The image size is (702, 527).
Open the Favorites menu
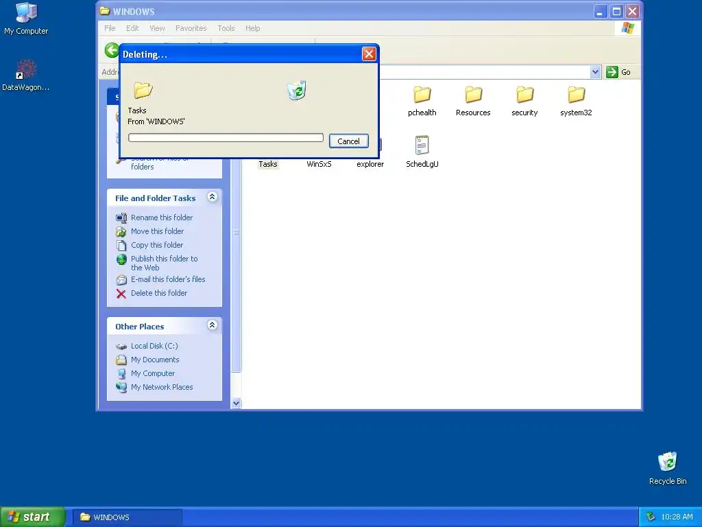[191, 28]
